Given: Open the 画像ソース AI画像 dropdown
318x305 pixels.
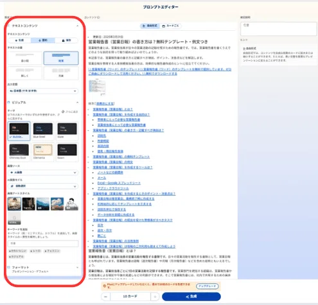Looking at the screenshot, I should [x=43, y=172].
